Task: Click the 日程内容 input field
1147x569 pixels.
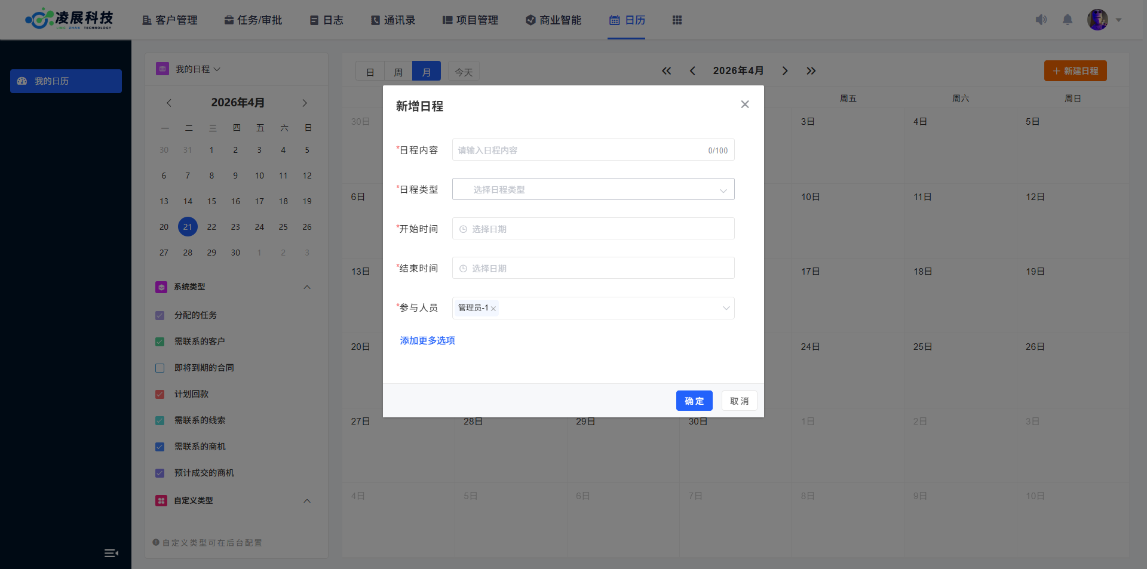Action: [579, 150]
